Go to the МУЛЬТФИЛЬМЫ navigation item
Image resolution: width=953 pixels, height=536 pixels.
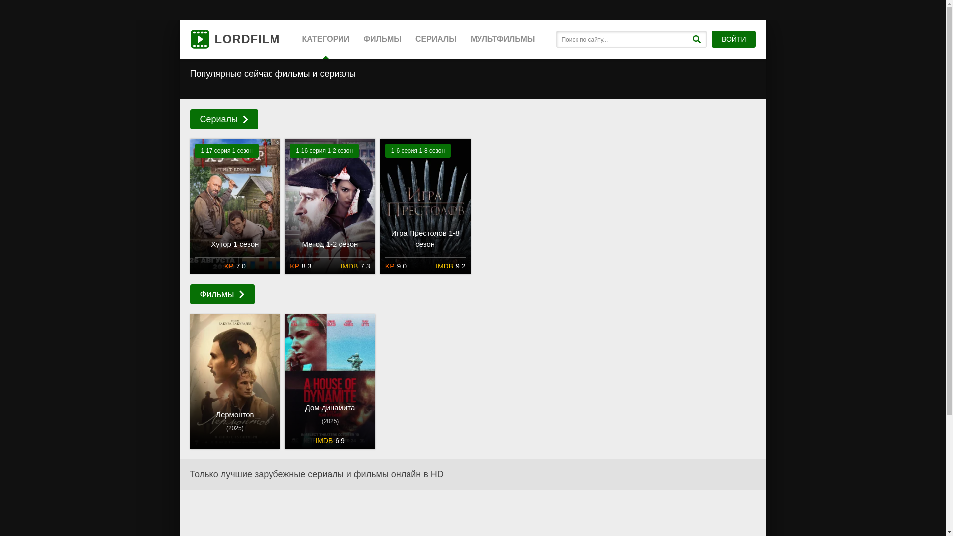[x=502, y=39]
